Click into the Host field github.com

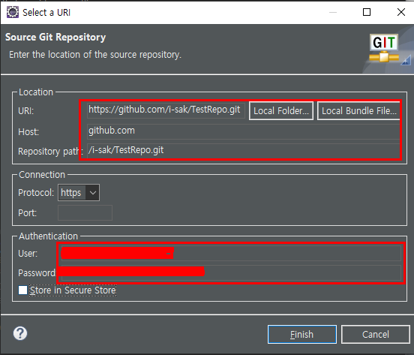coord(244,131)
